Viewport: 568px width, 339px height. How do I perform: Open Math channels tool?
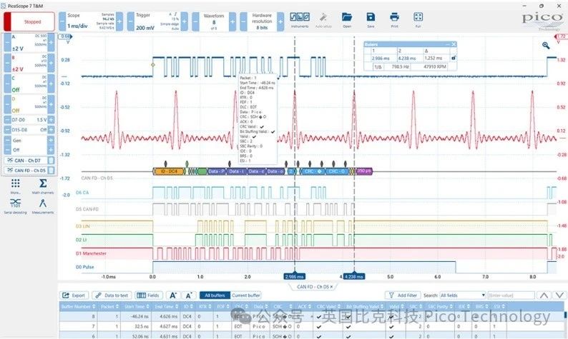coord(43,187)
